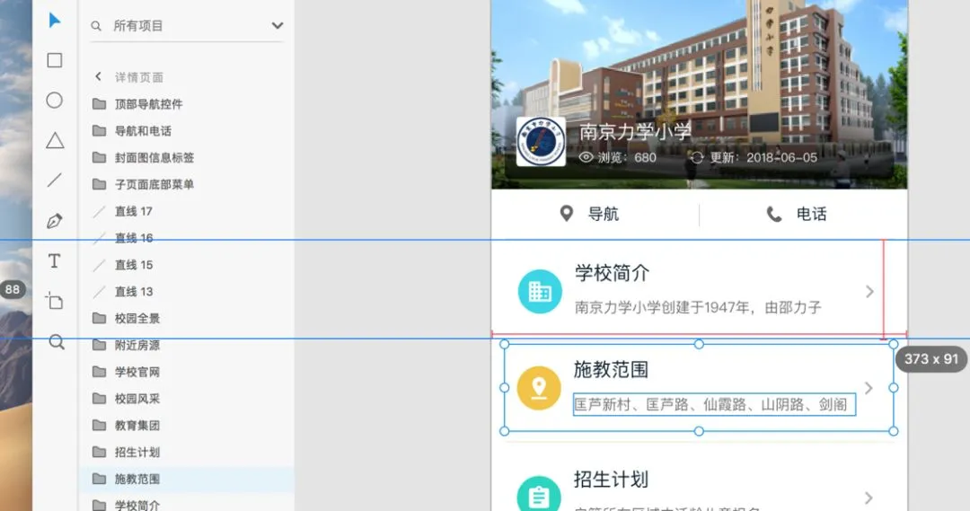Select the 招生计划 folder layer
Screen dimensions: 970x511
(187, 453)
